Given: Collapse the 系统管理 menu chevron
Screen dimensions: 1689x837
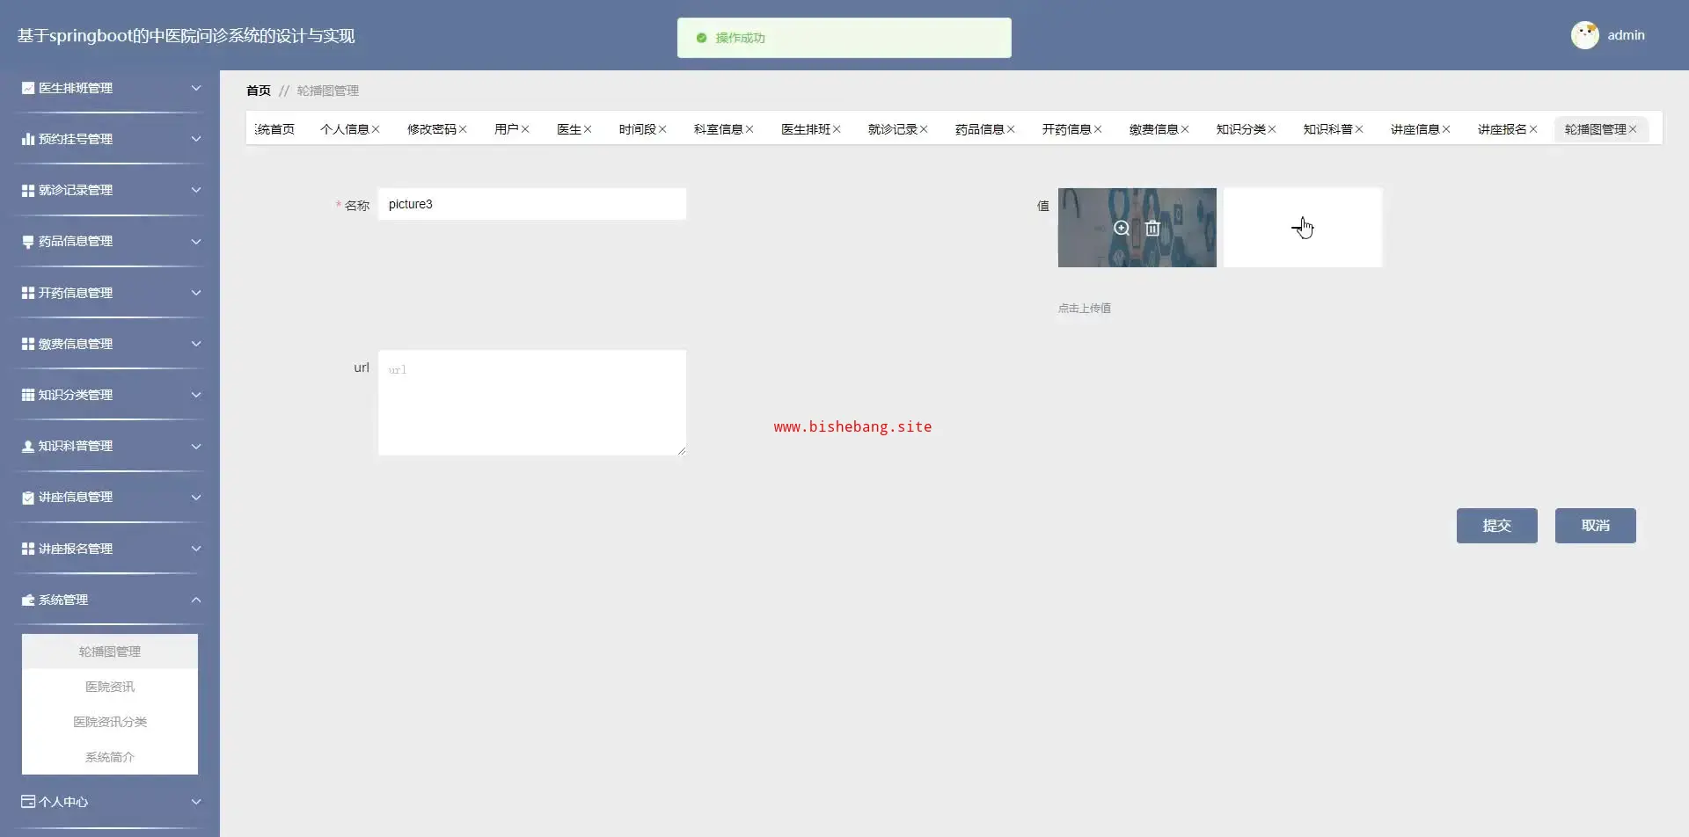Looking at the screenshot, I should coord(196,600).
